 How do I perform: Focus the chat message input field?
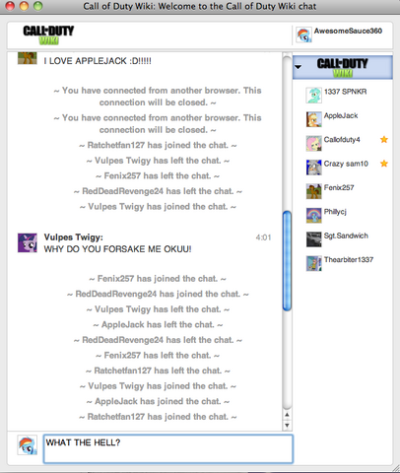168,449
